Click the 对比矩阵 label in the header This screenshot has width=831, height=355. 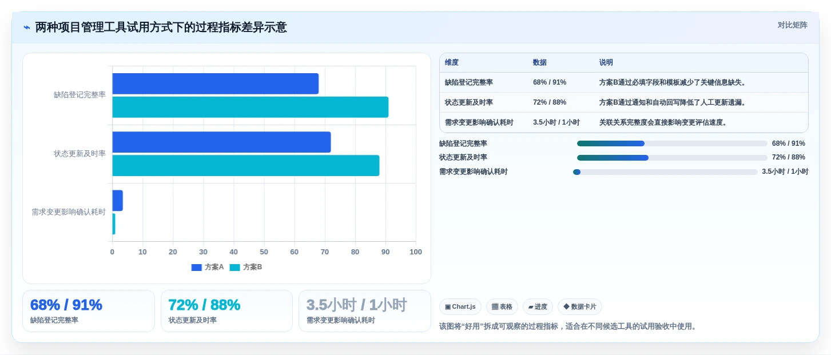coord(792,25)
